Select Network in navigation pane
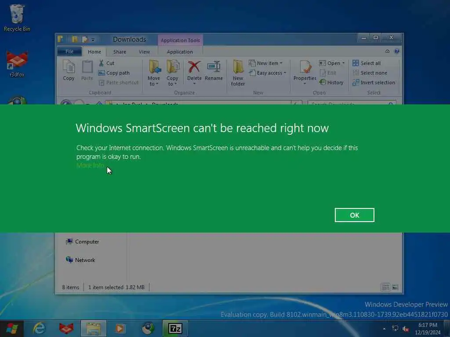 tap(81, 260)
